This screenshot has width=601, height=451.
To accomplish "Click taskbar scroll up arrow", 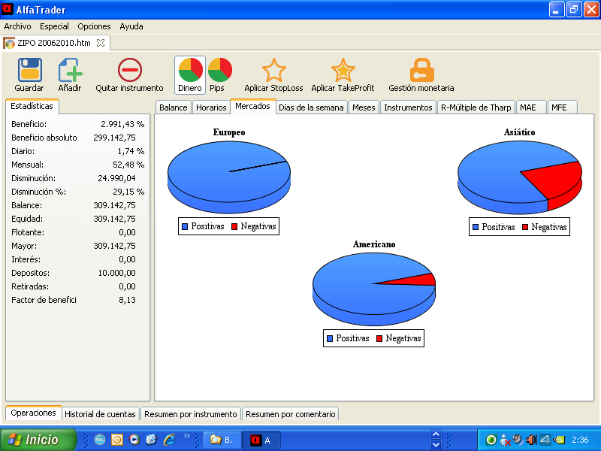I will [x=436, y=434].
